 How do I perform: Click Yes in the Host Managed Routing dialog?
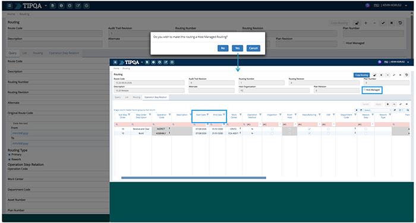(x=237, y=48)
